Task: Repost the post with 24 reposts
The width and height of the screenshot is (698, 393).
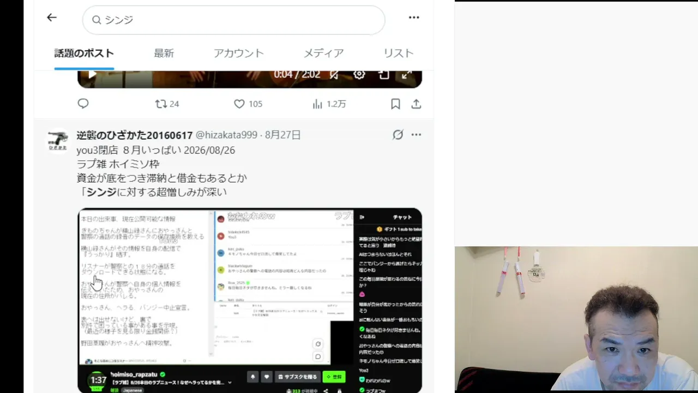Action: [167, 104]
